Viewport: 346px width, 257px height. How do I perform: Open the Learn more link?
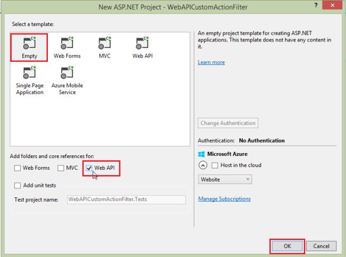[211, 62]
